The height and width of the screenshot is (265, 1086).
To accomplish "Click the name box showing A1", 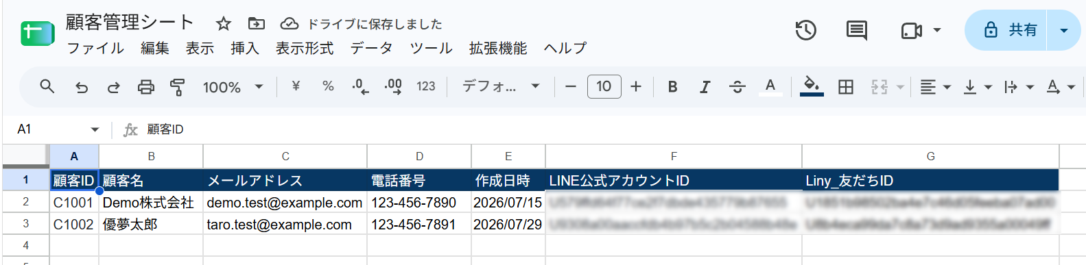I will click(x=48, y=129).
